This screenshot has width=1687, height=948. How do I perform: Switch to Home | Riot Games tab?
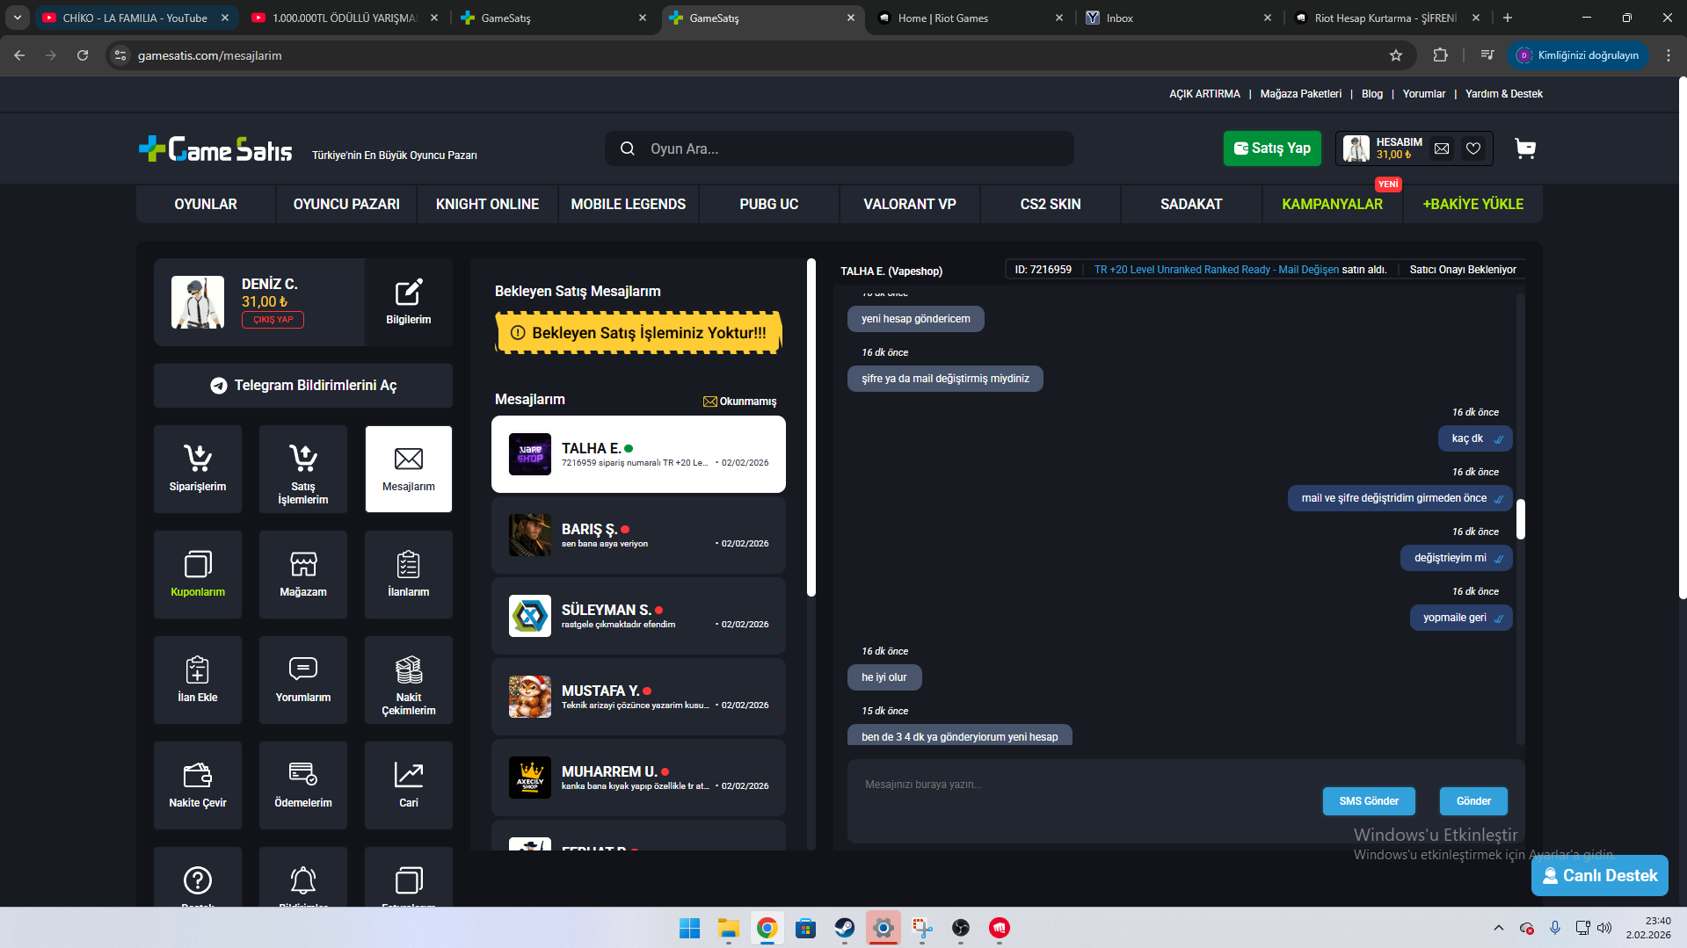(x=970, y=18)
